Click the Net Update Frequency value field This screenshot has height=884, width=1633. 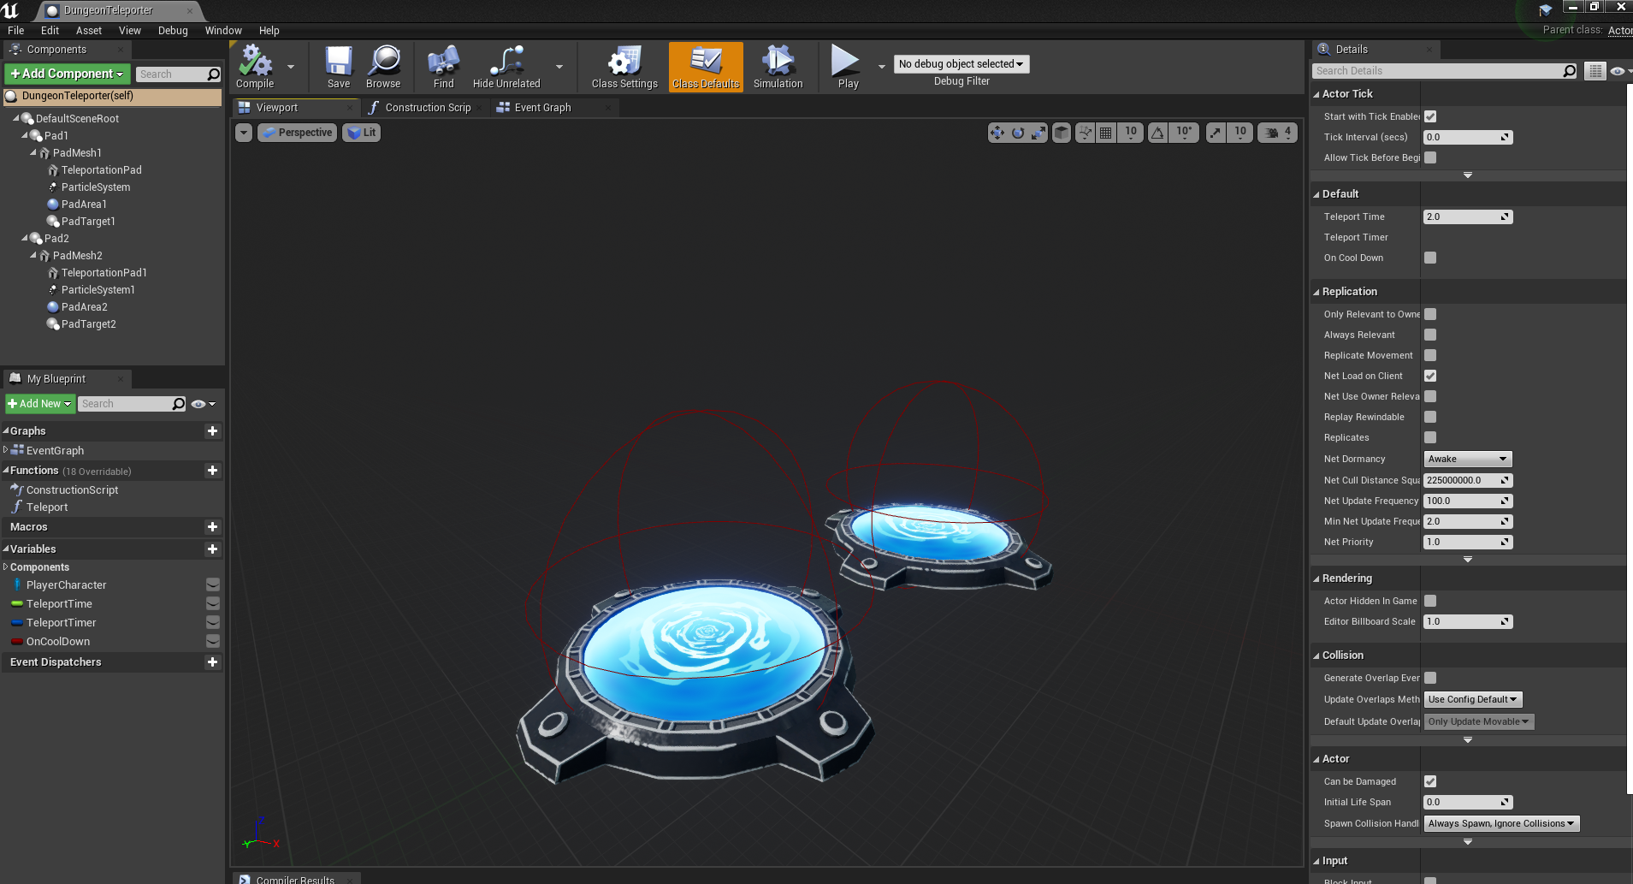(x=1468, y=501)
